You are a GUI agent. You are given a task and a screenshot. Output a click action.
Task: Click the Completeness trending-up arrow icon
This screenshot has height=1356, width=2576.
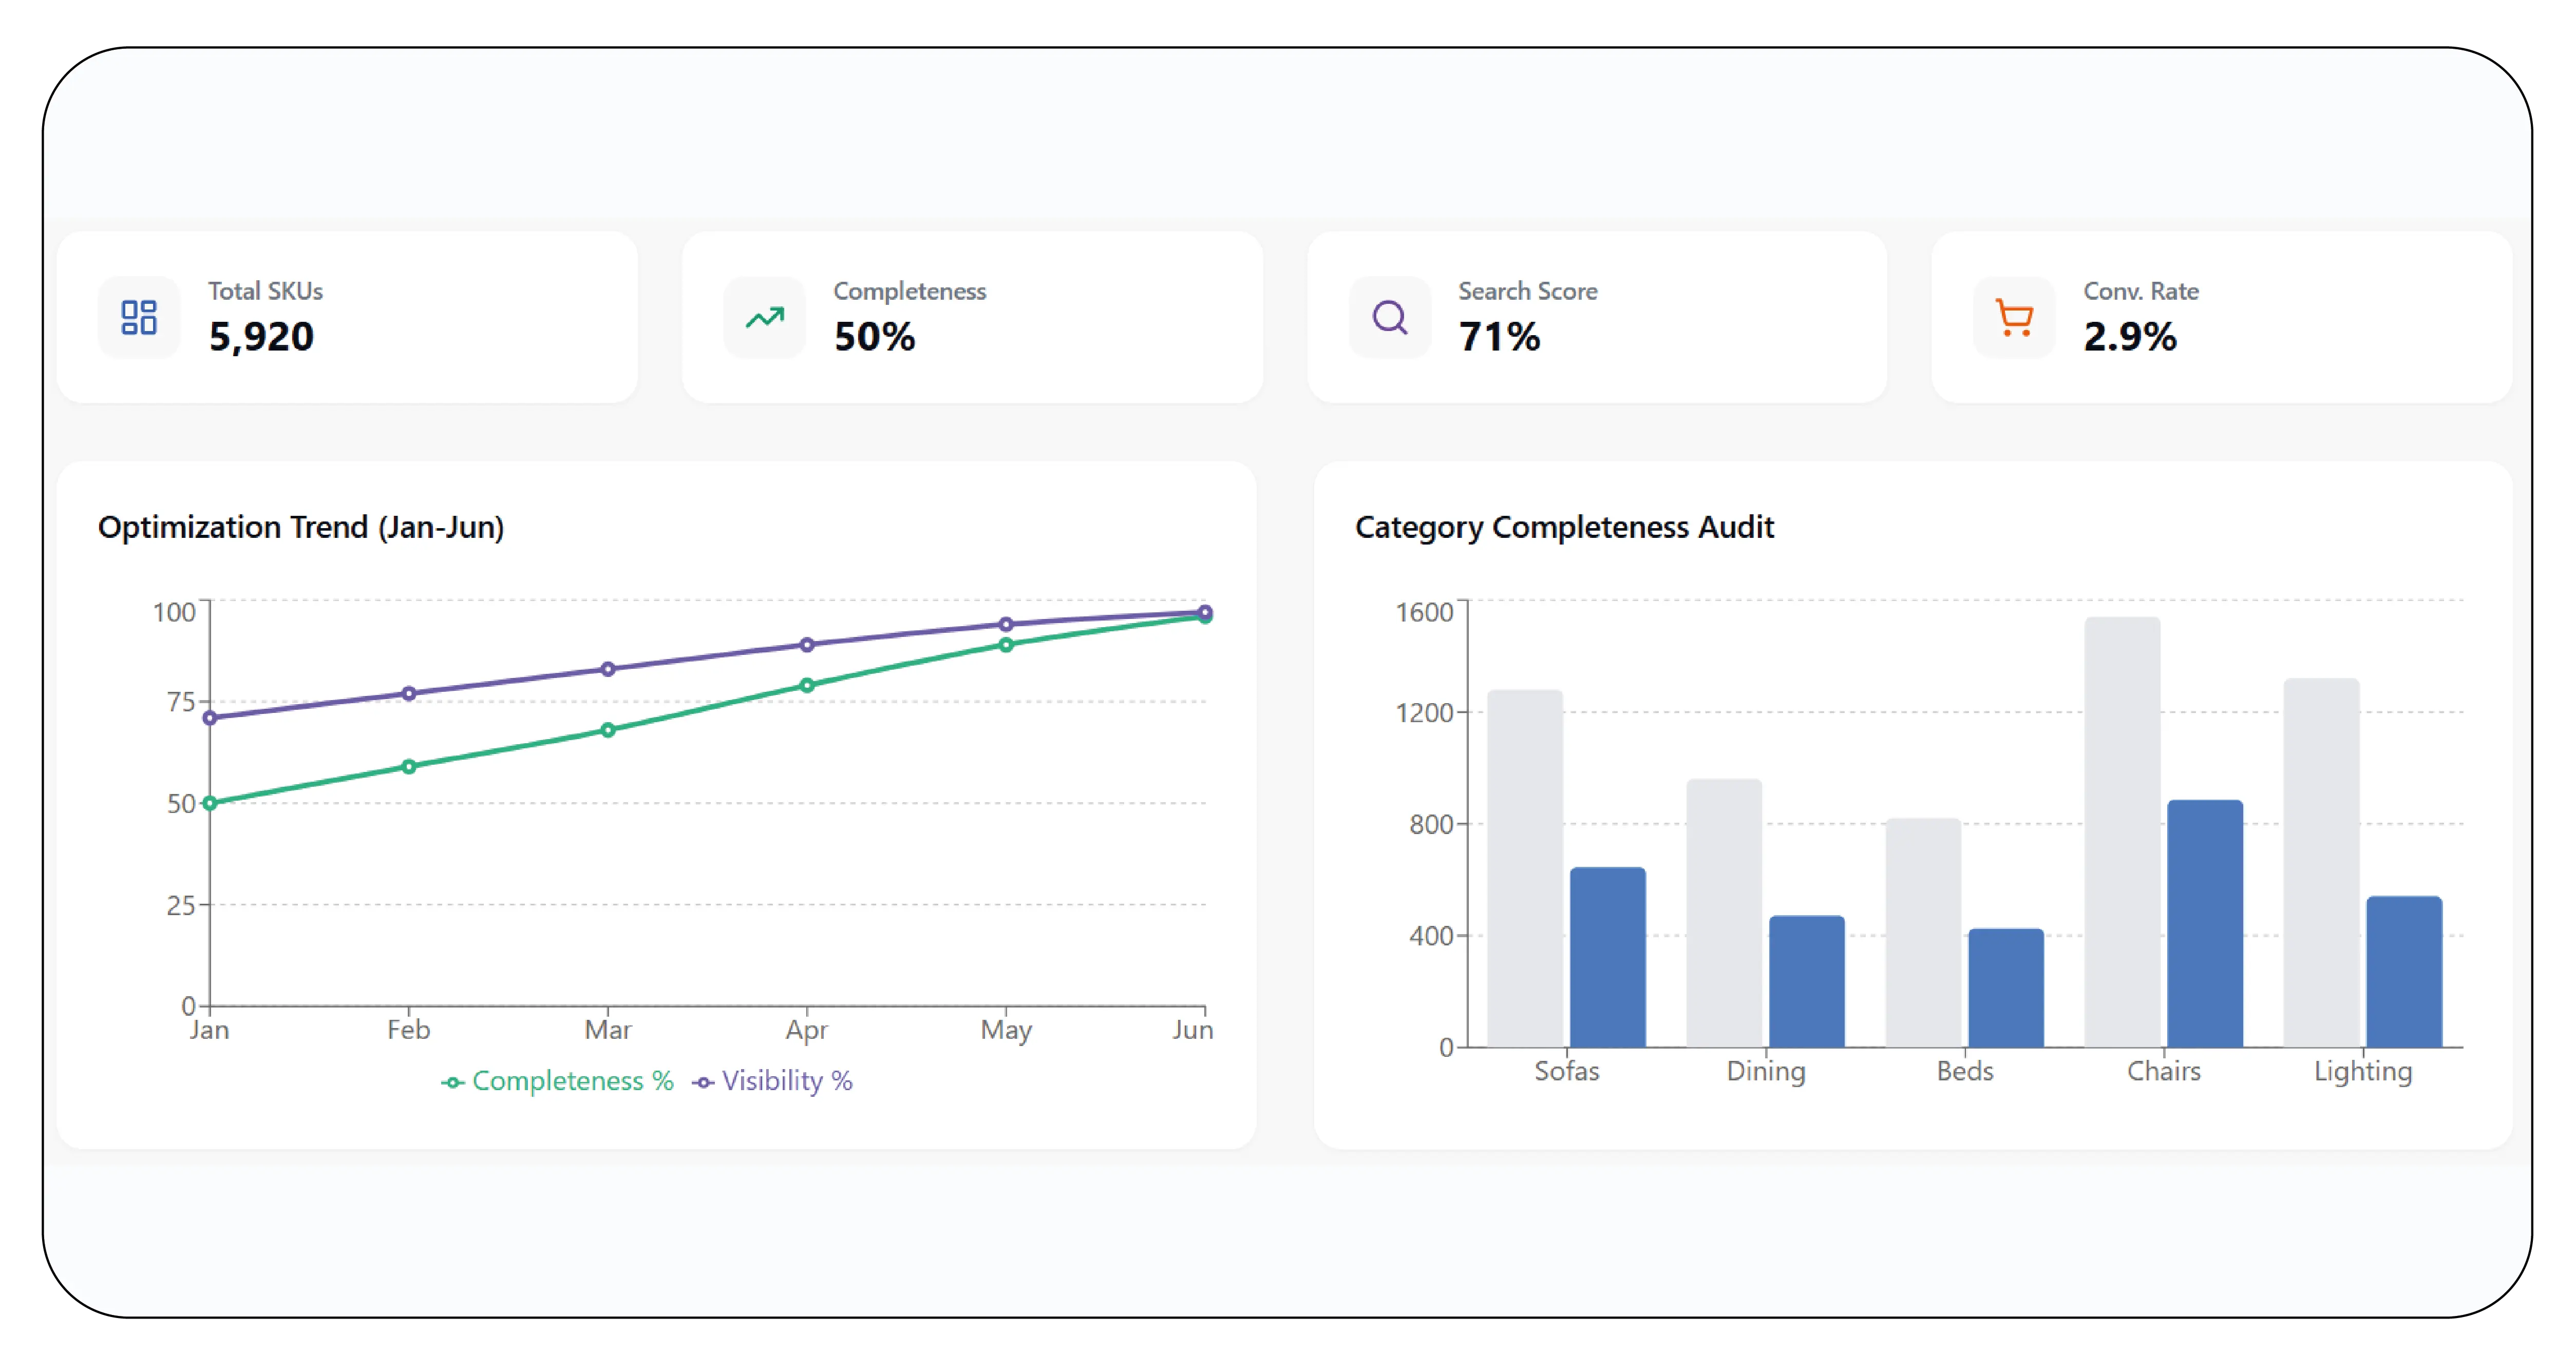coord(765,318)
